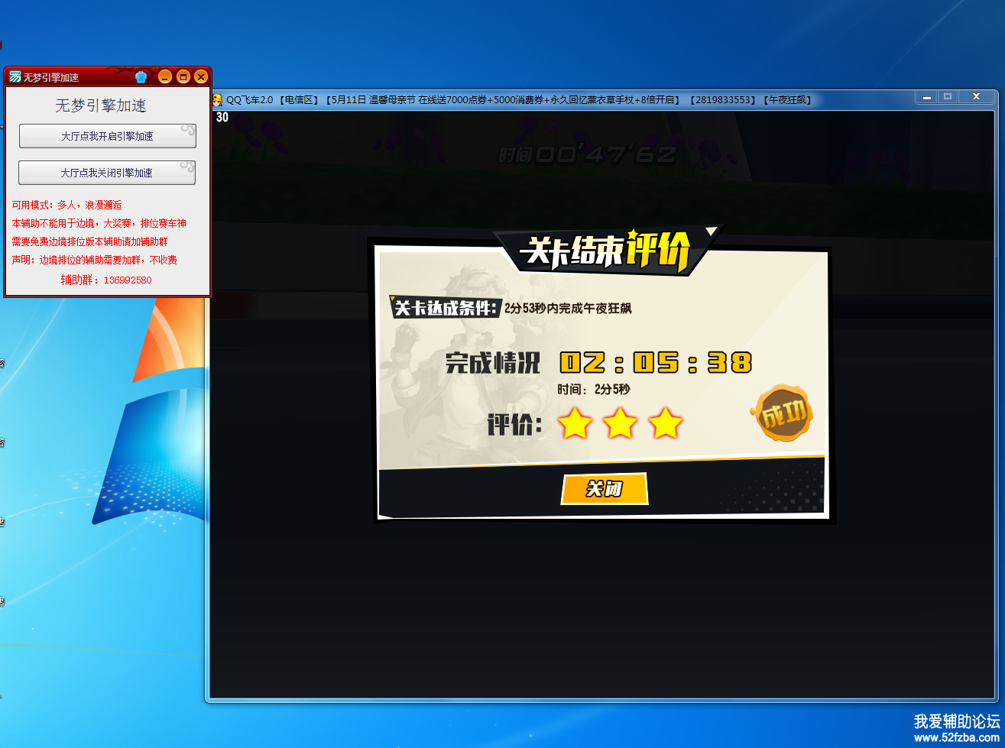Click the QQ飞车 game icon in its title bar

click(x=217, y=99)
